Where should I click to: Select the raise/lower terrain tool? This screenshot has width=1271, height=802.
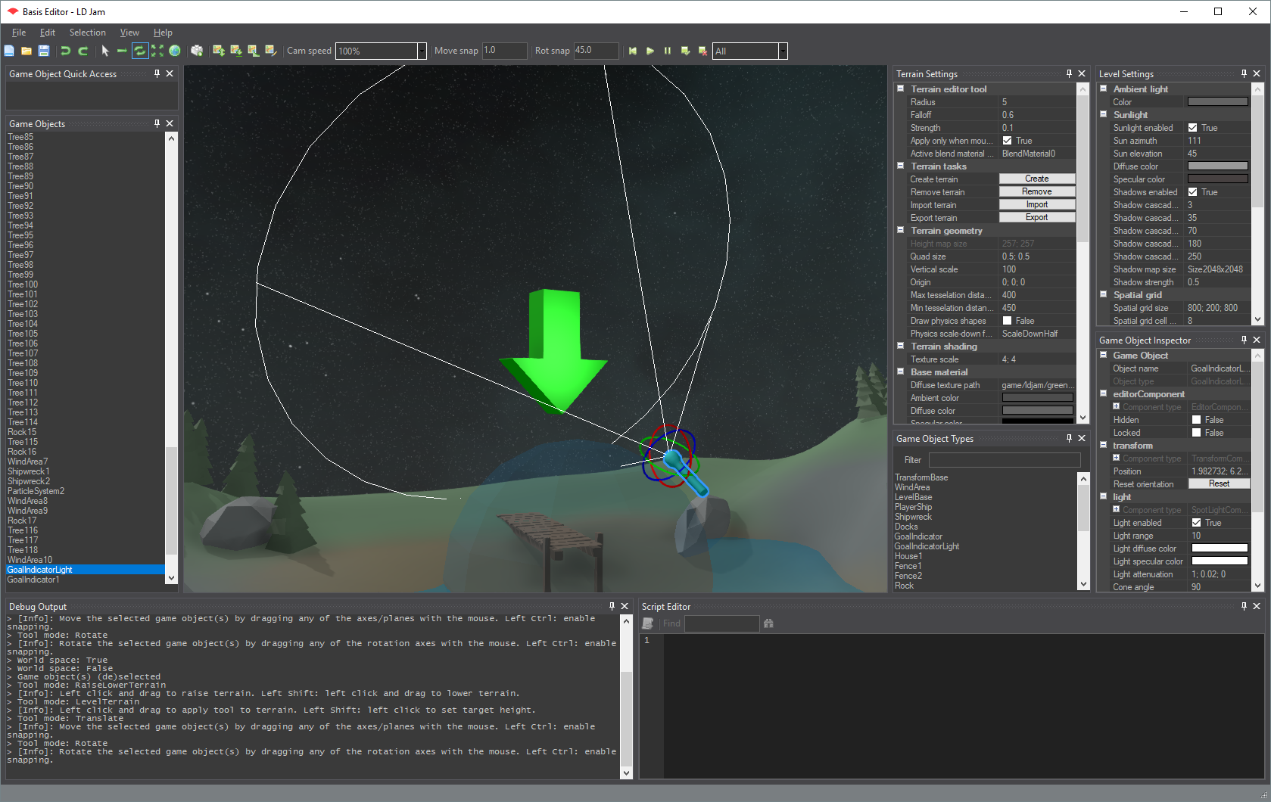pos(219,51)
